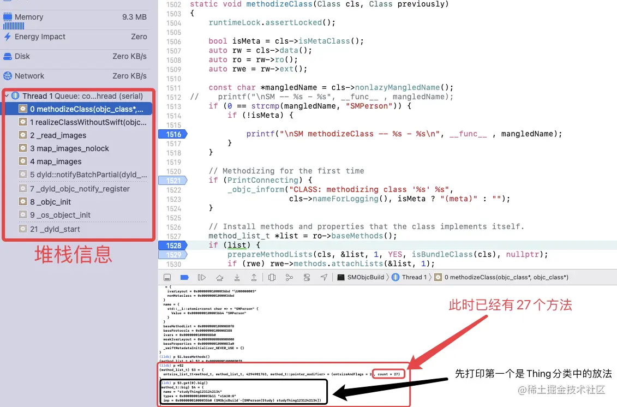Select stack frame 4 map_images

coord(79,161)
